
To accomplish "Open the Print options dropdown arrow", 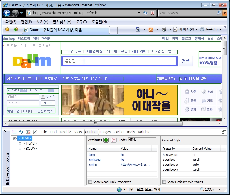I will click(x=170, y=29).
